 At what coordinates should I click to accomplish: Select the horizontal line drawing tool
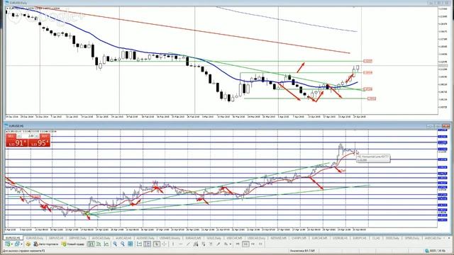tap(180, 244)
